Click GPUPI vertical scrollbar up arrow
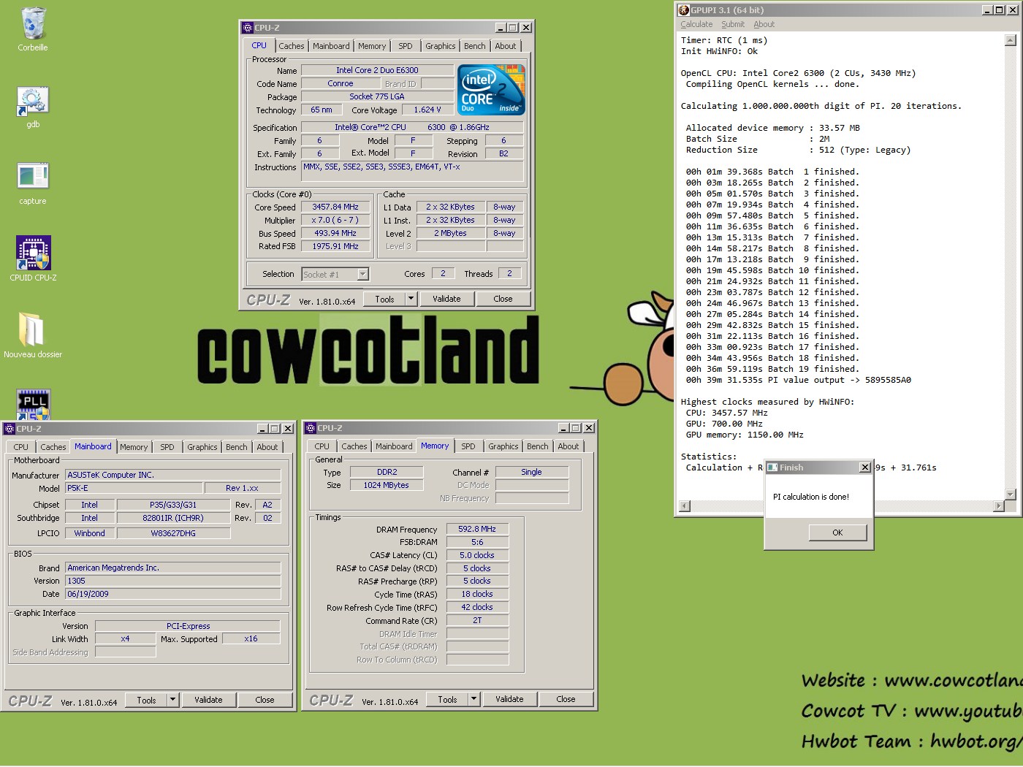 coord(1011,40)
